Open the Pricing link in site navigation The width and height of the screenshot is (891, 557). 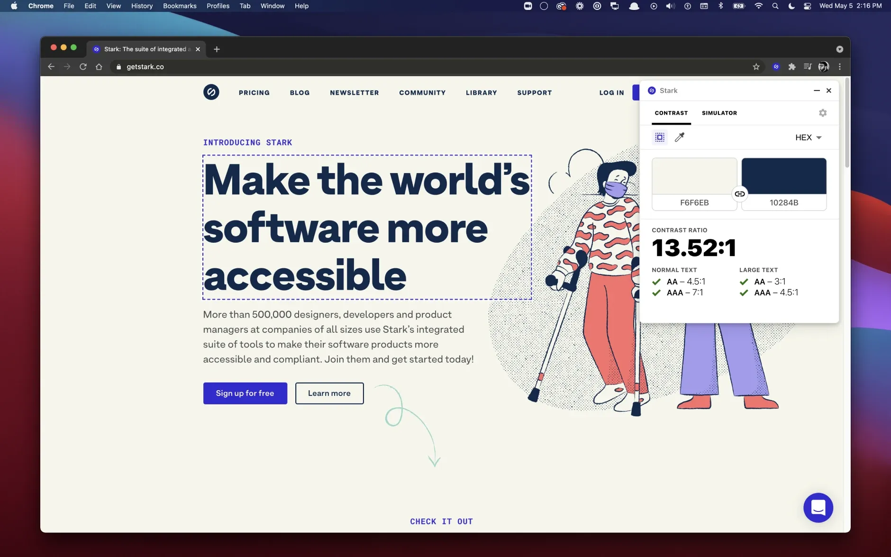[254, 93]
